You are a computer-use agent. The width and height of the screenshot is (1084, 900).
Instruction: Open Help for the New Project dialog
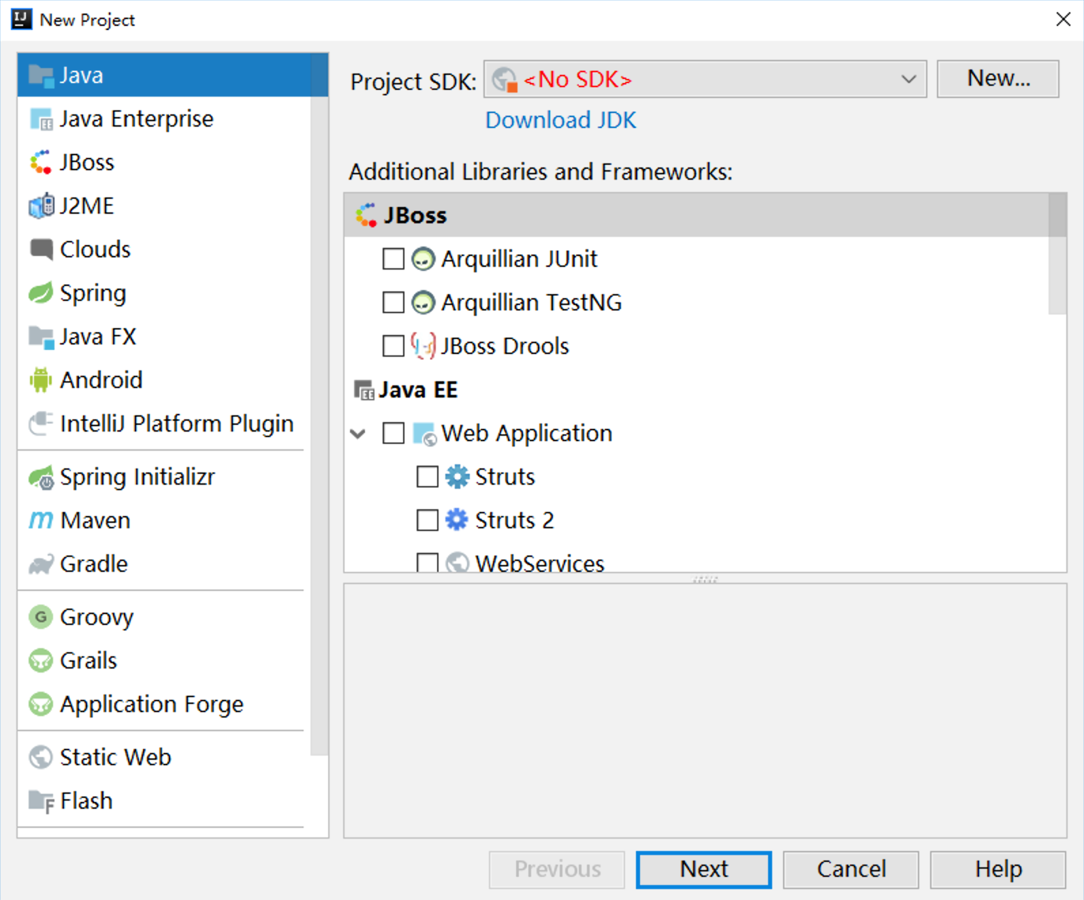pyautogui.click(x=998, y=869)
